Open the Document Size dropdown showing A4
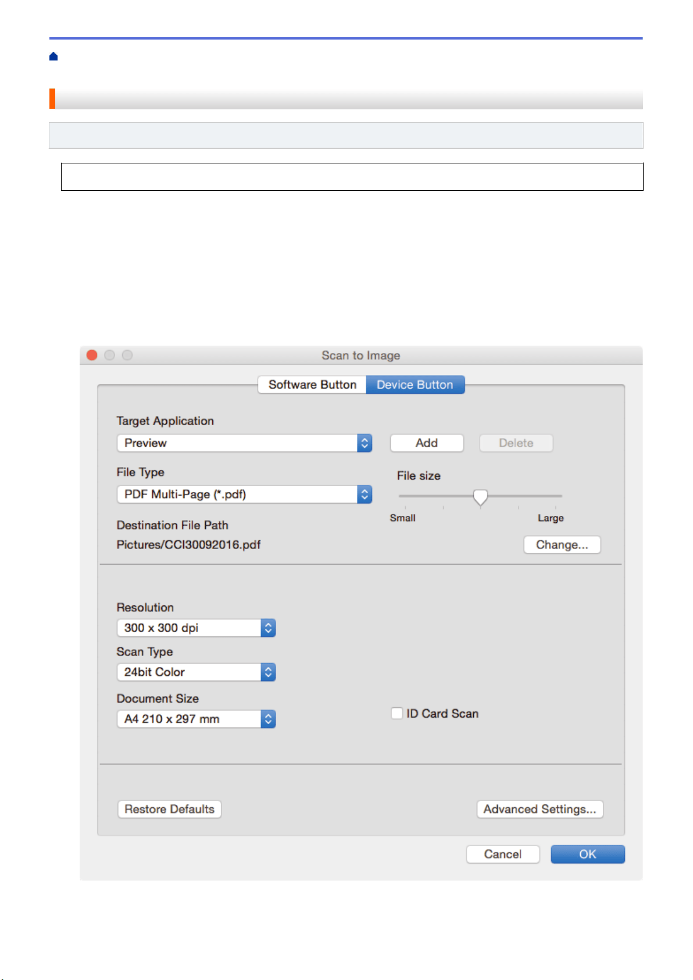 point(196,719)
